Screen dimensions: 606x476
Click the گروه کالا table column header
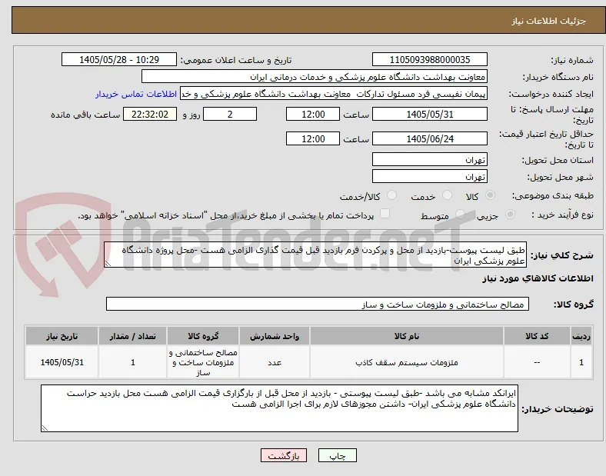pos(203,336)
